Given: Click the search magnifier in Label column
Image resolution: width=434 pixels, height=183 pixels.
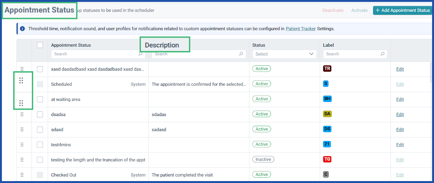Looking at the screenshot, I should [383, 54].
